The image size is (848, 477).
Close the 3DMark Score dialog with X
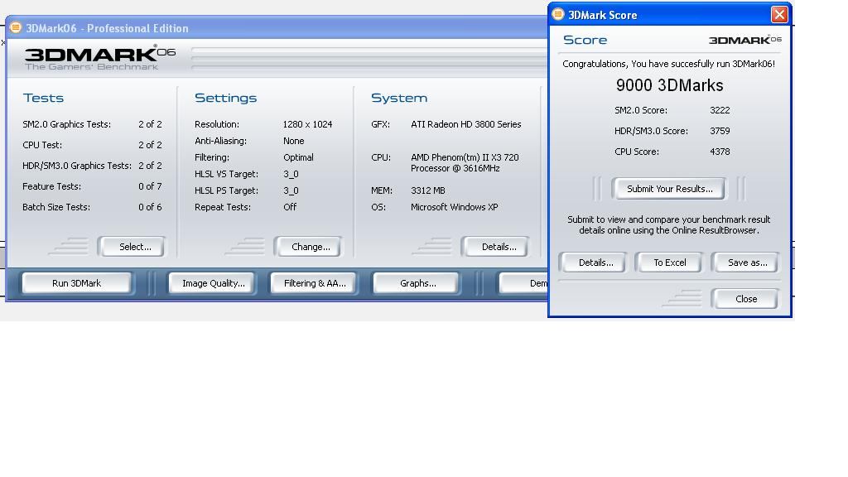pos(779,15)
